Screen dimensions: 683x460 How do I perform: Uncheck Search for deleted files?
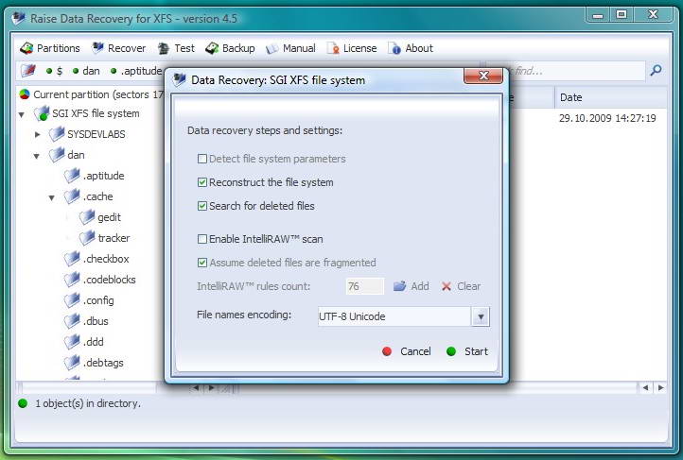202,206
